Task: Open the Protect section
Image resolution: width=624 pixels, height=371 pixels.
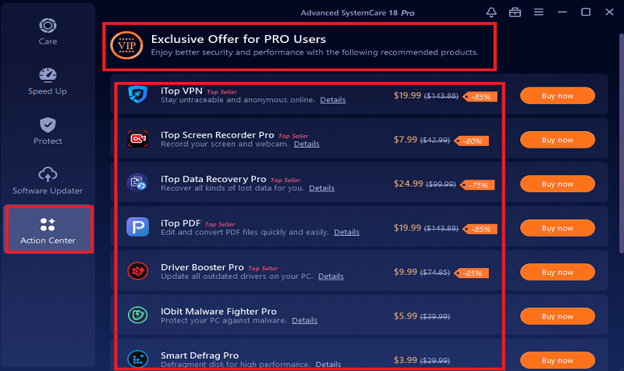Action: pyautogui.click(x=48, y=131)
